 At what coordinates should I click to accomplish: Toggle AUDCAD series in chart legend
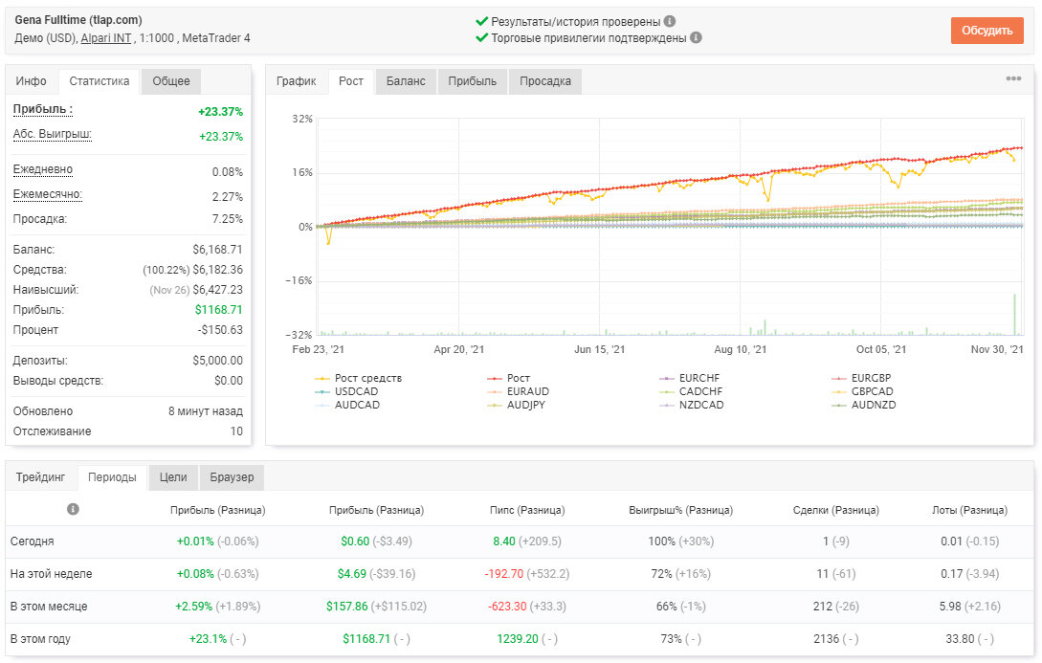347,405
